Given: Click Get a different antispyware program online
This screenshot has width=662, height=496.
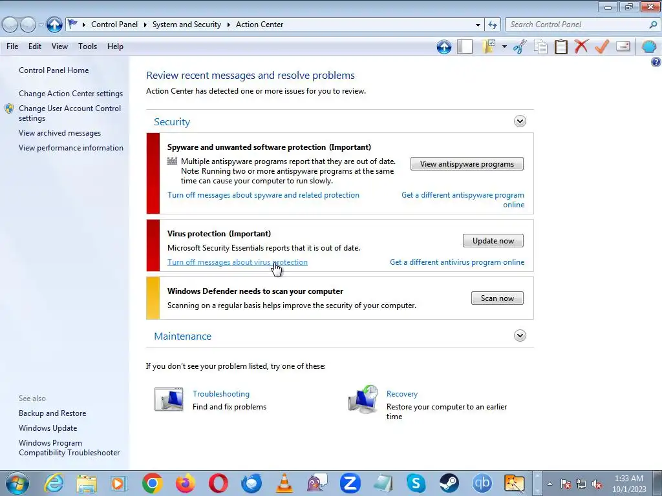Looking at the screenshot, I should (x=463, y=200).
